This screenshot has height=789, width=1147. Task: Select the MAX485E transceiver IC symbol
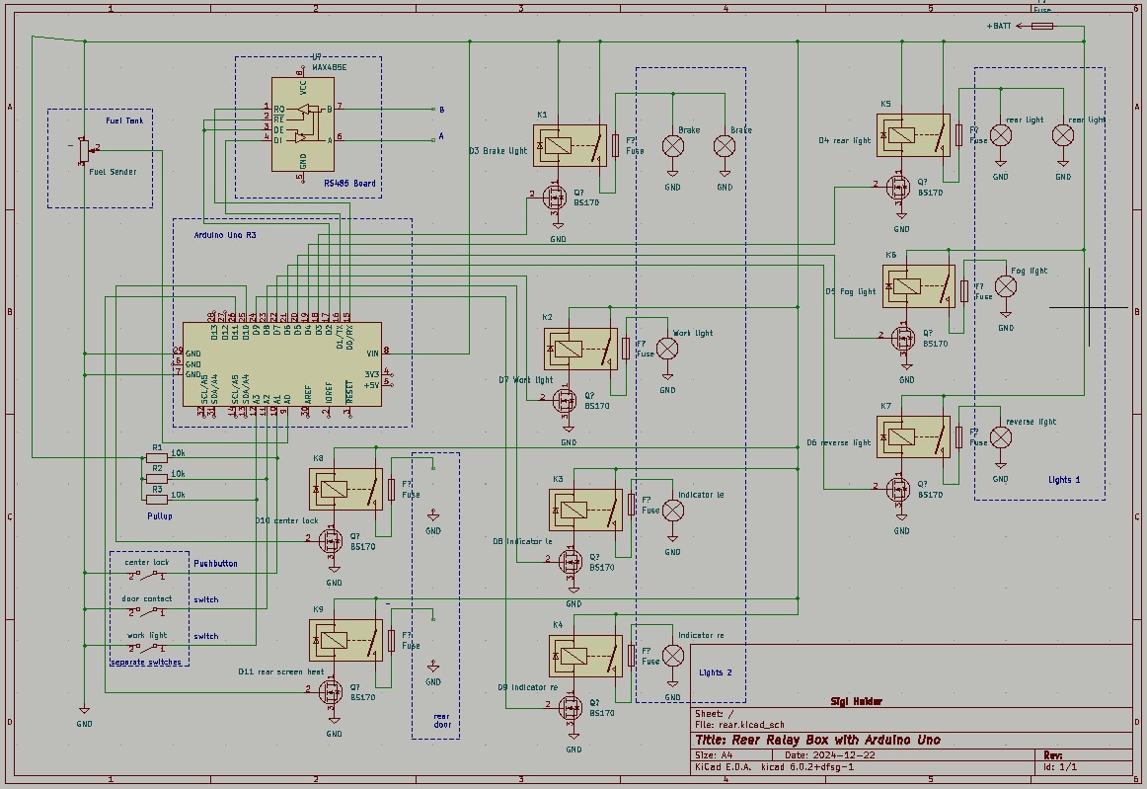pyautogui.click(x=303, y=123)
